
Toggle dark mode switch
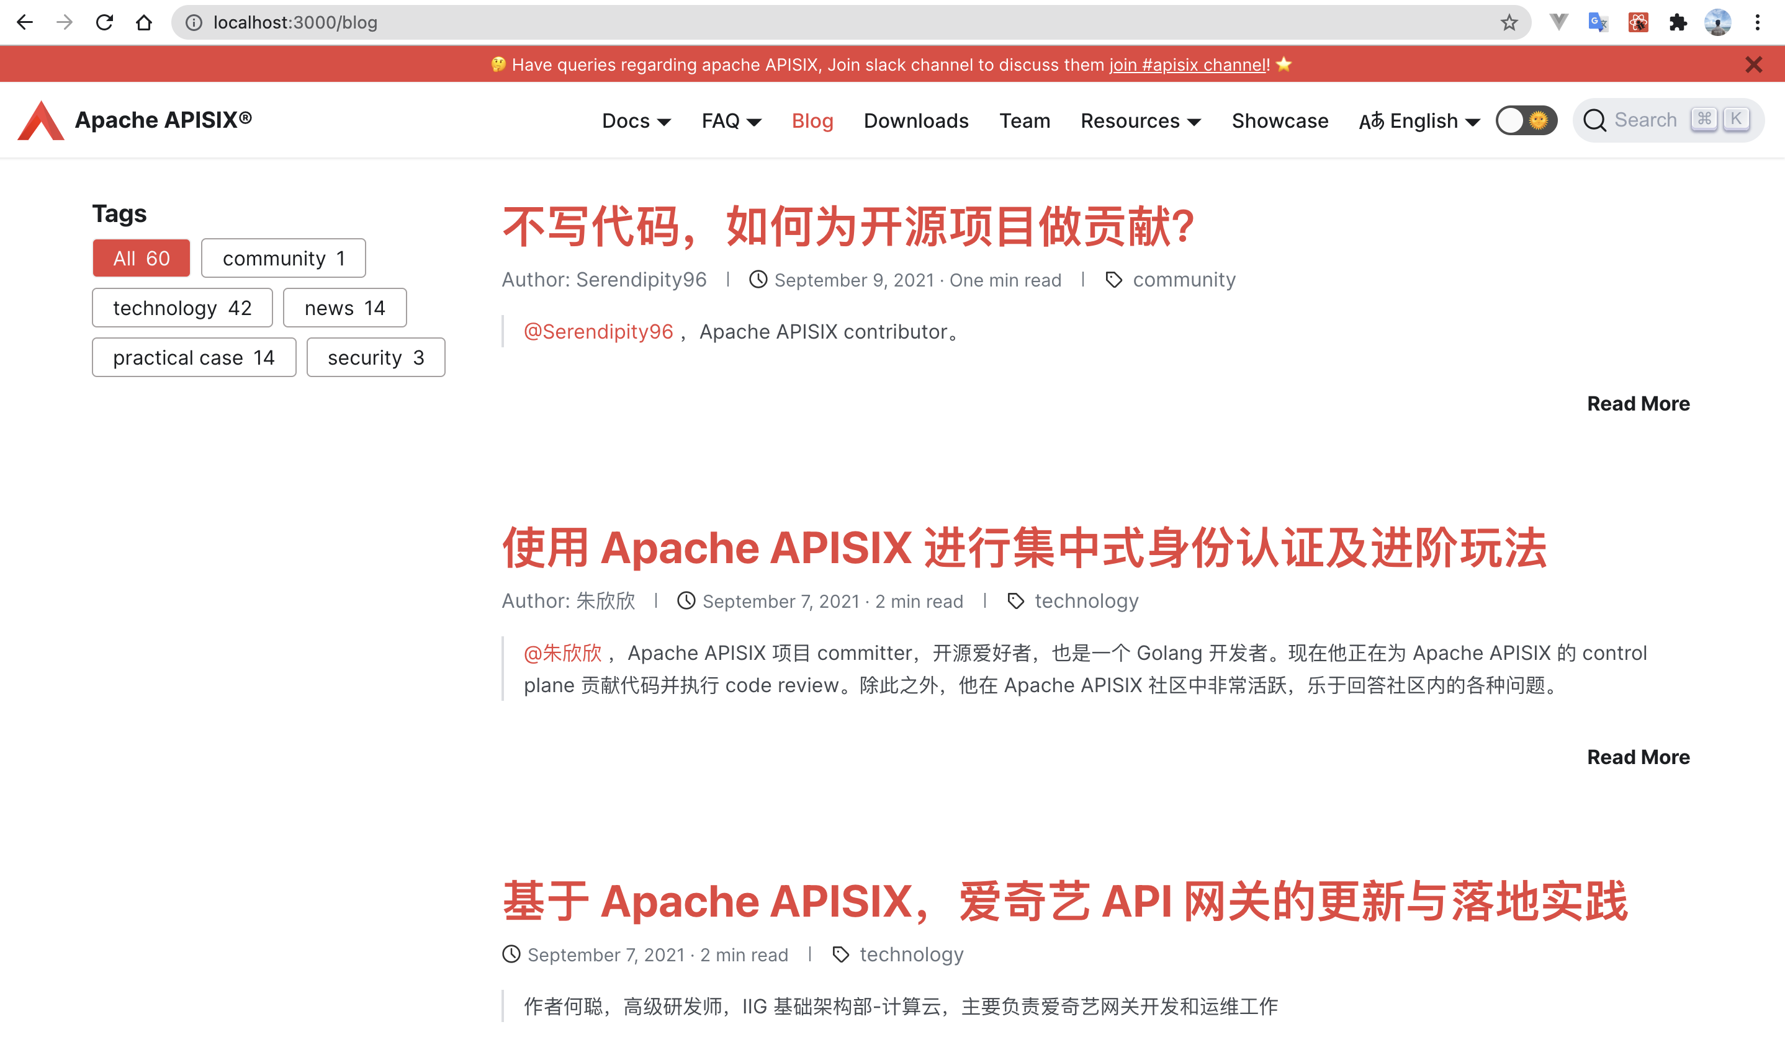point(1526,120)
